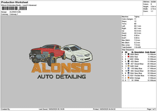This screenshot has height=111, width=157.
Task: Click the white swatch with 91 stitches
Action: [128, 80]
